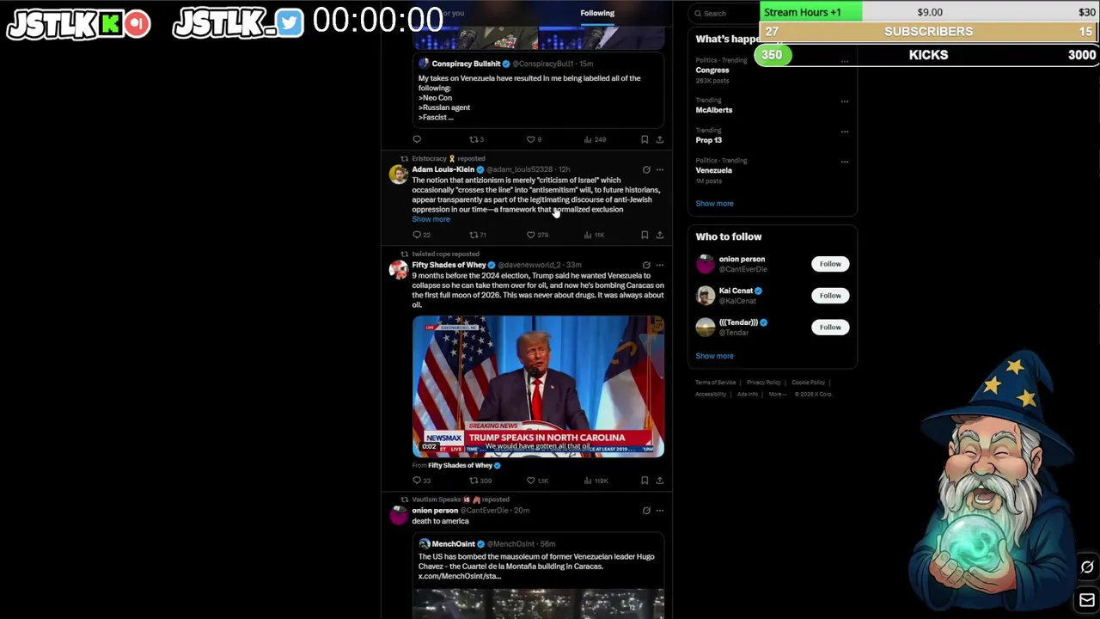Show more Who to follow suggestions
This screenshot has width=1100, height=619.
coord(714,356)
